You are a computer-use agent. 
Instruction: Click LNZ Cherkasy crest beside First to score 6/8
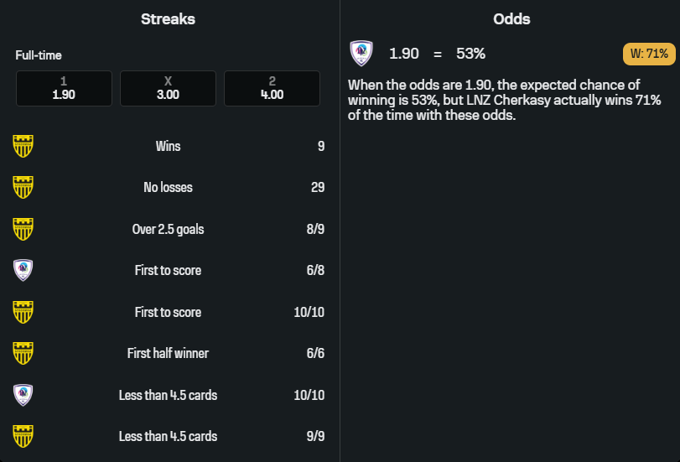click(x=23, y=270)
